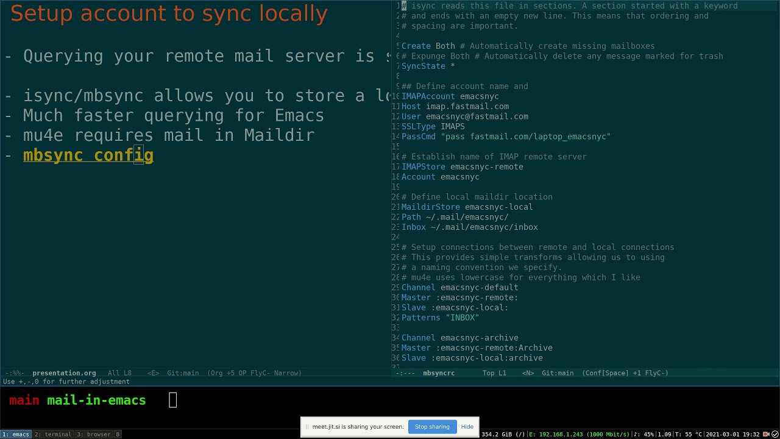Click the 'User emacsnyc@fastmail.com' line
Screen dimensions: 780x439
(x=465, y=116)
